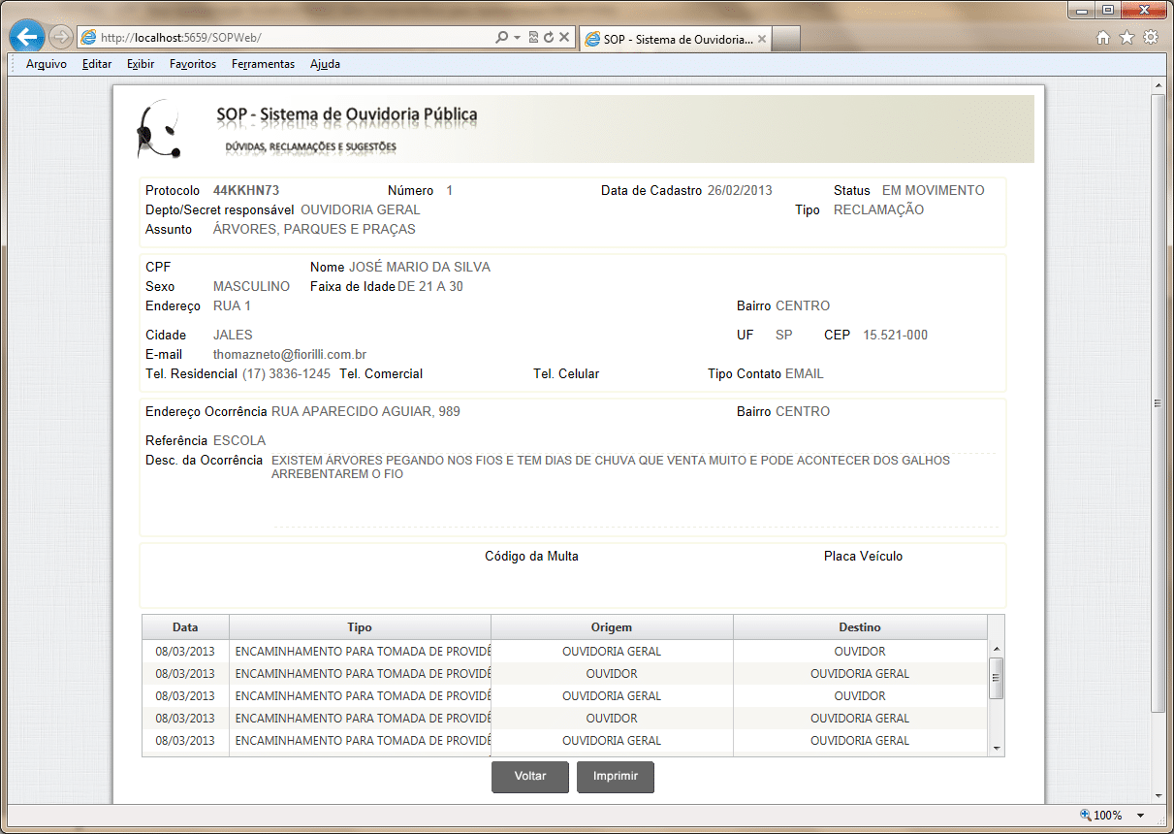The height and width of the screenshot is (834, 1174).
Task: Click the Compatibility View icon
Action: click(x=533, y=38)
